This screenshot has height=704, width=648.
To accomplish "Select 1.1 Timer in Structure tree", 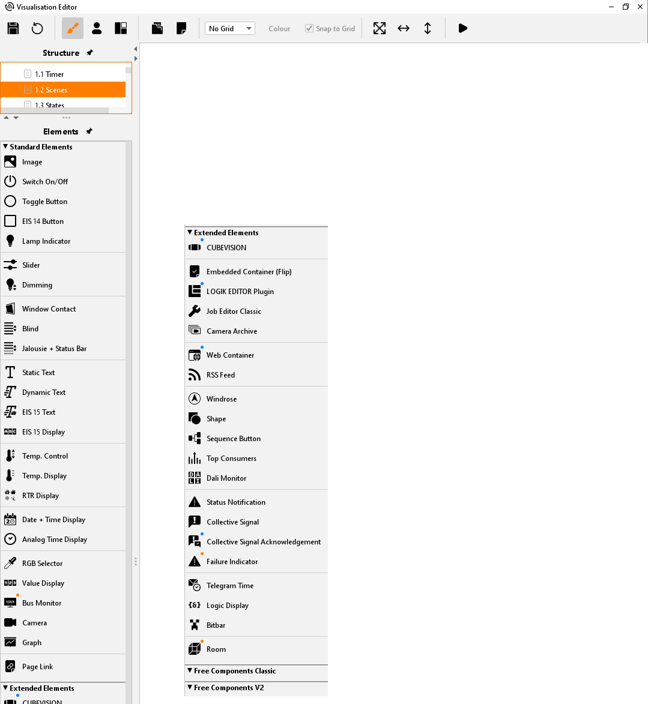I will coord(49,74).
